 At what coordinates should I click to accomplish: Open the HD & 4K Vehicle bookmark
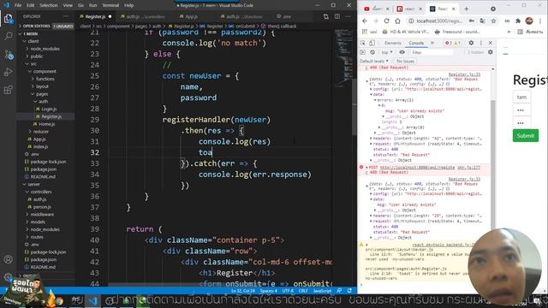coord(405,32)
